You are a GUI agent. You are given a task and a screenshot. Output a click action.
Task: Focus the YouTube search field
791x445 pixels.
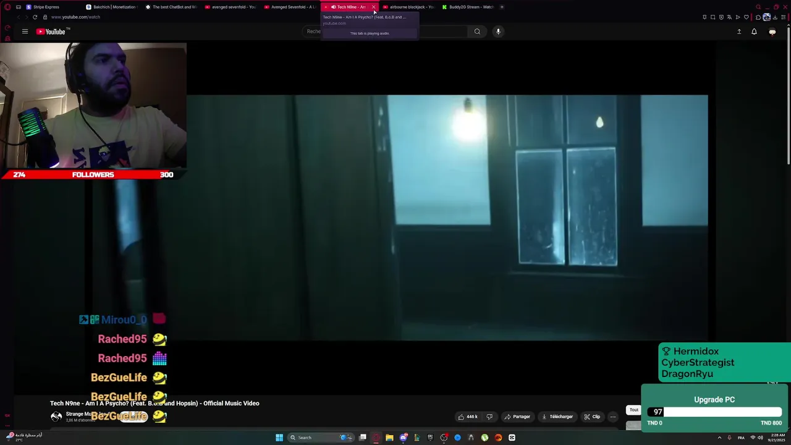386,32
